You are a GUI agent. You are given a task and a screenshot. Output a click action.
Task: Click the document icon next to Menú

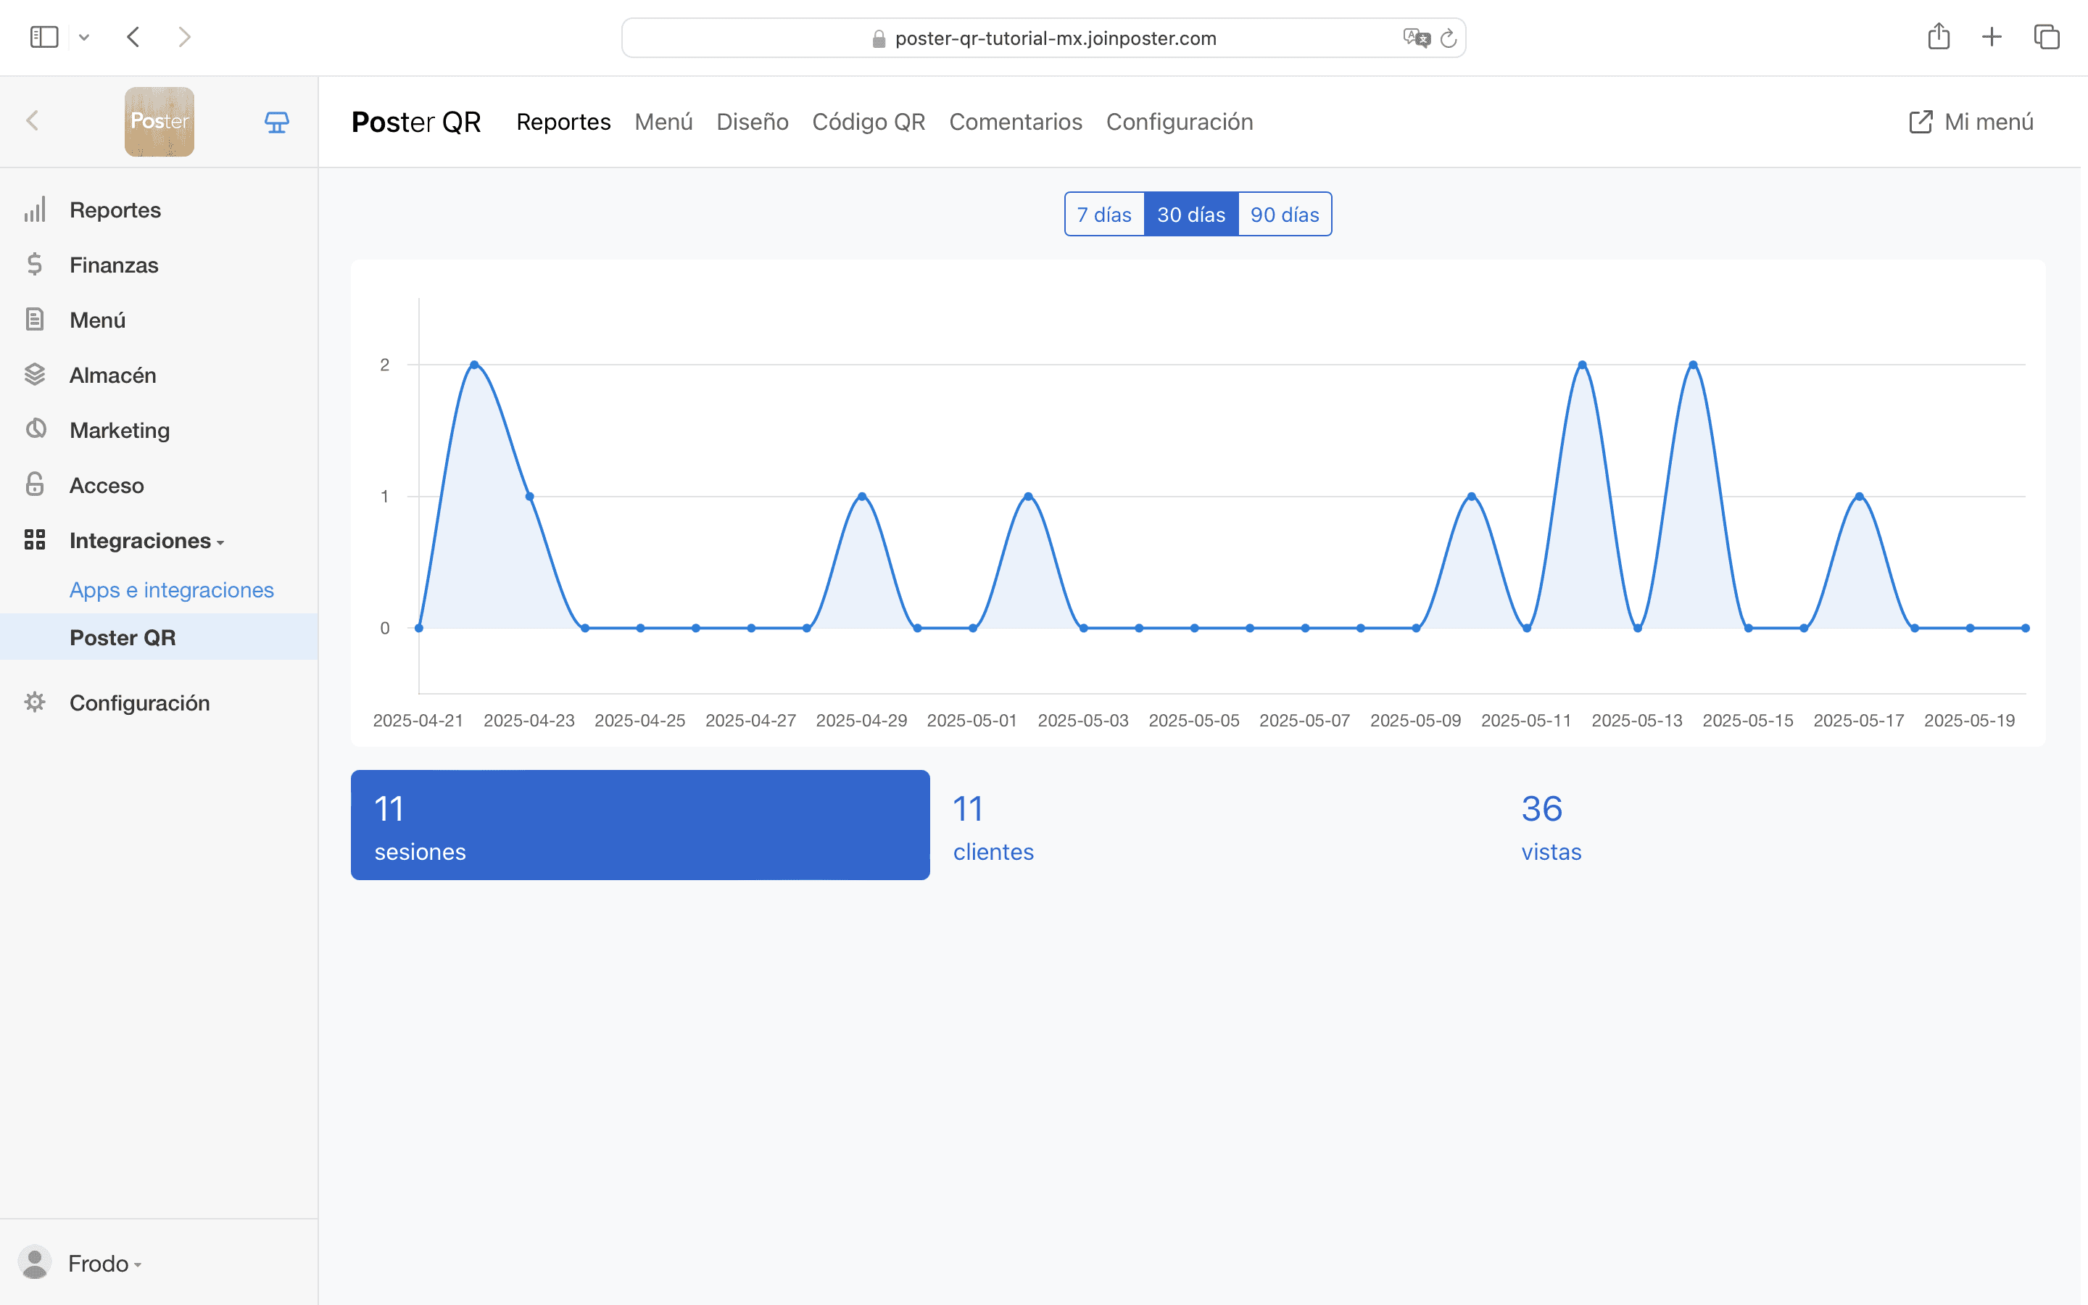tap(35, 319)
